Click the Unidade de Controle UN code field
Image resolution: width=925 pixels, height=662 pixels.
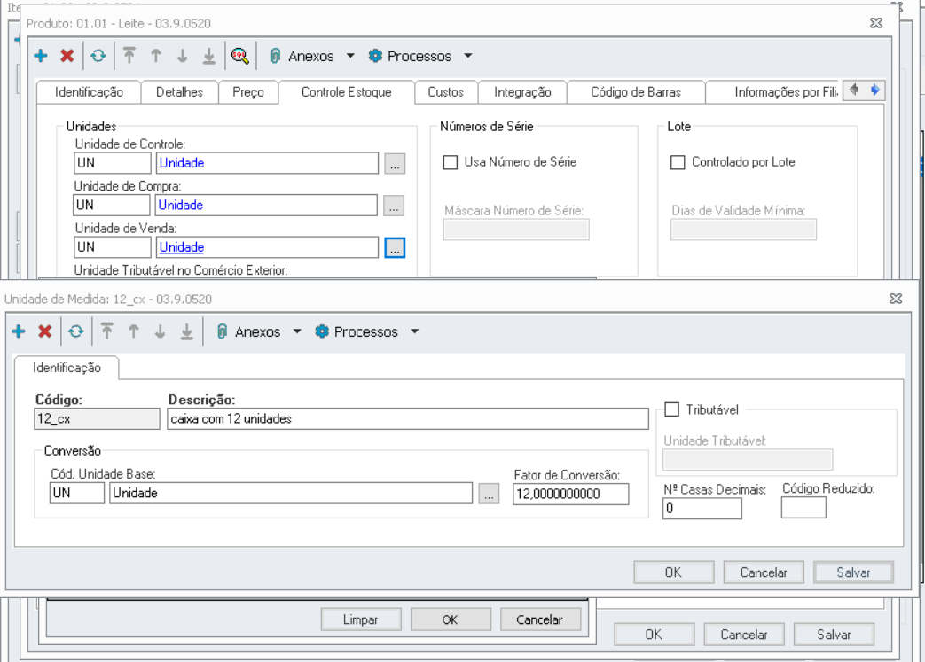pyautogui.click(x=112, y=163)
